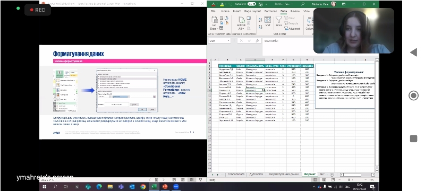
Task: Open the Customize Quick Access Toolbar dropdown
Action: tap(267, 4)
